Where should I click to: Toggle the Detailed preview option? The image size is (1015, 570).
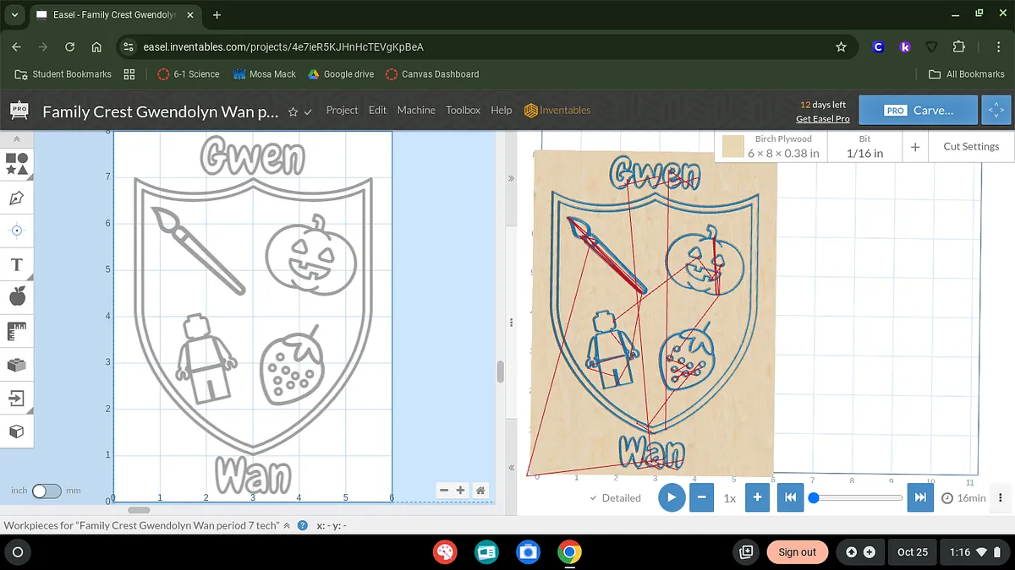[615, 498]
